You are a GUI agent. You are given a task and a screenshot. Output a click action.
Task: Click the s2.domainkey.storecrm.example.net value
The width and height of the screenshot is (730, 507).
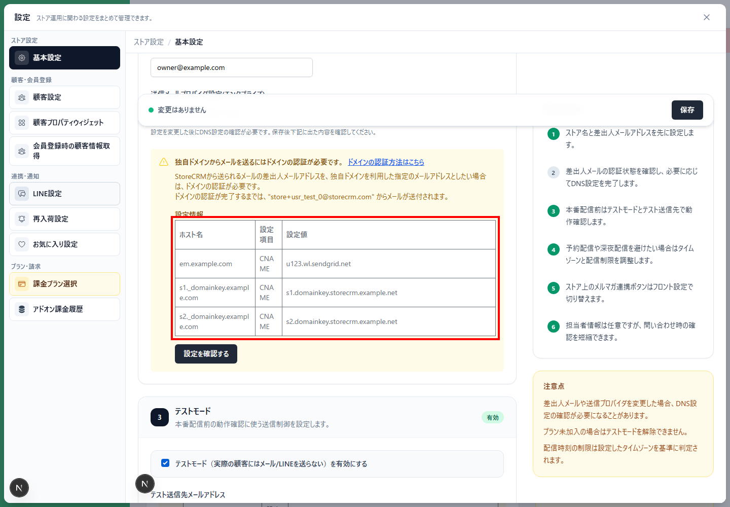[x=342, y=321]
